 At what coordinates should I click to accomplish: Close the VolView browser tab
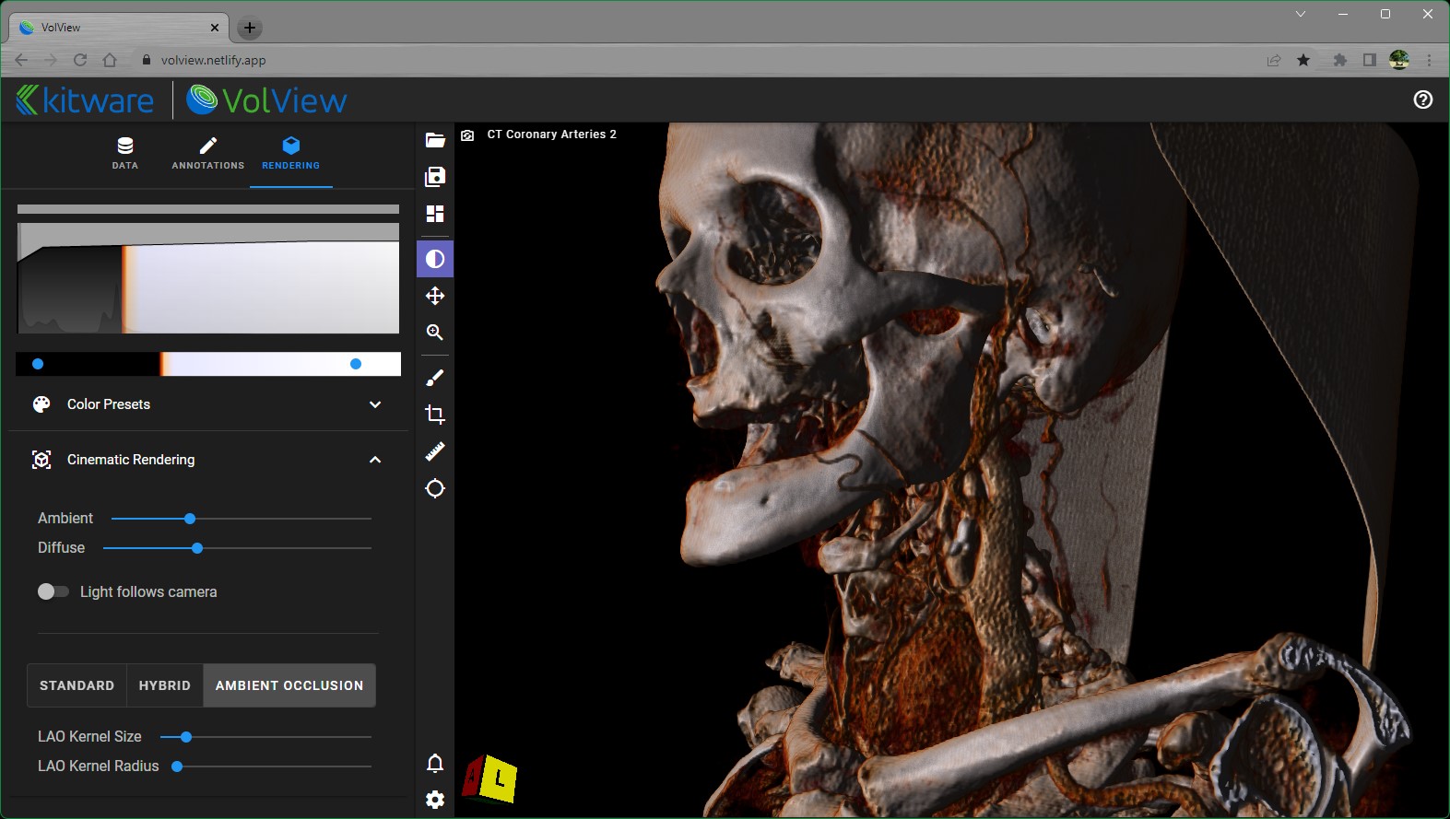click(x=215, y=28)
